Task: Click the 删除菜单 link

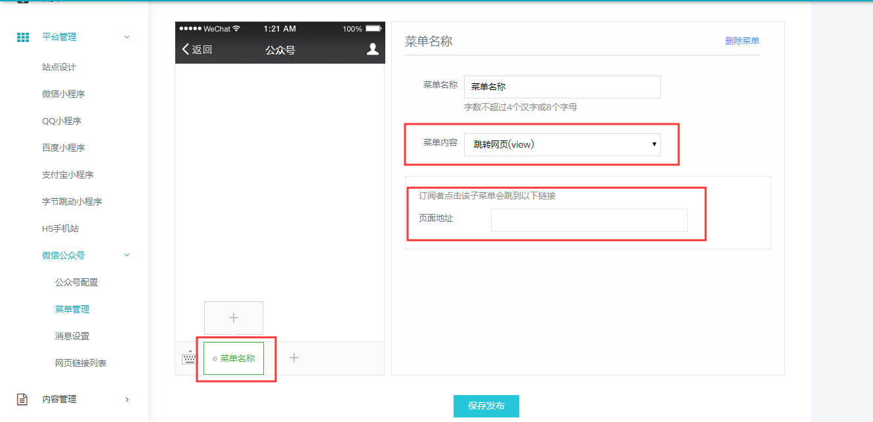Action: tap(742, 41)
